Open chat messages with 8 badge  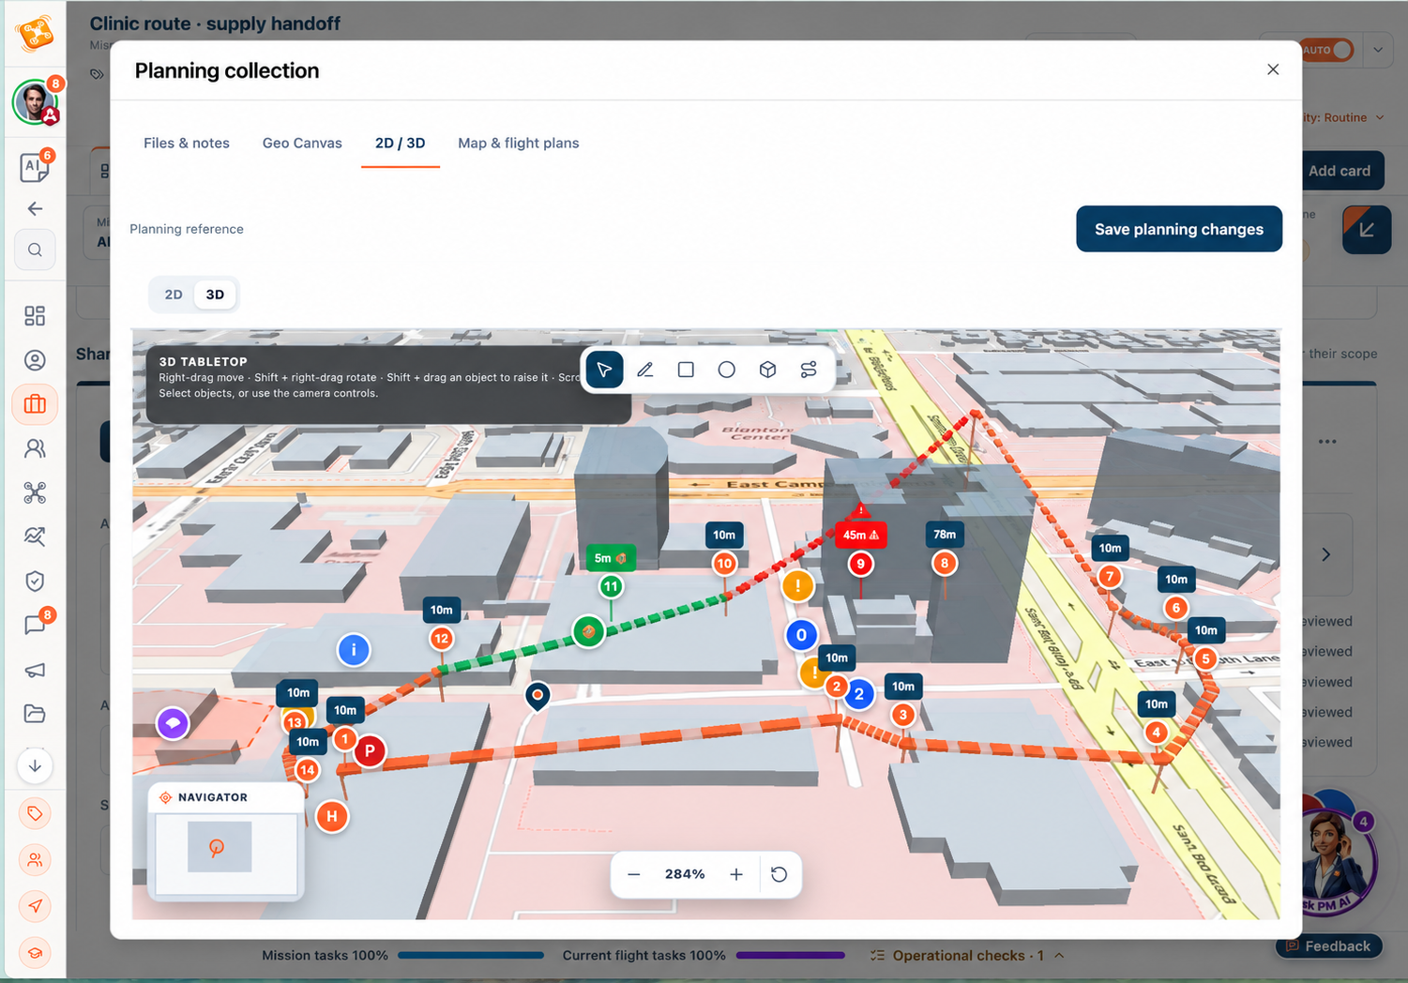[x=35, y=625]
